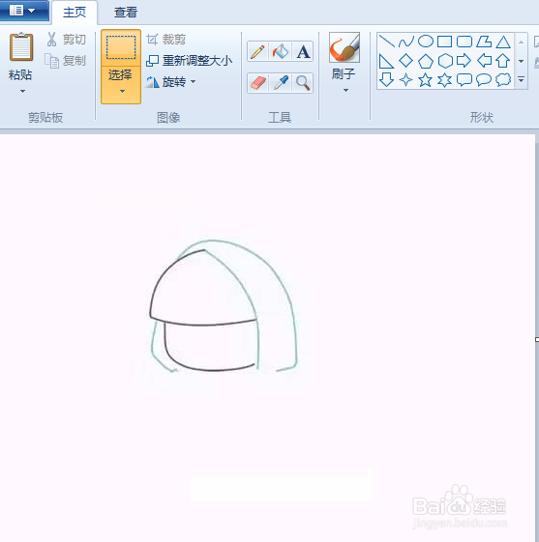Viewport: 539px width, 542px height.
Task: Click Resize (重新调整大小)
Action: (189, 61)
